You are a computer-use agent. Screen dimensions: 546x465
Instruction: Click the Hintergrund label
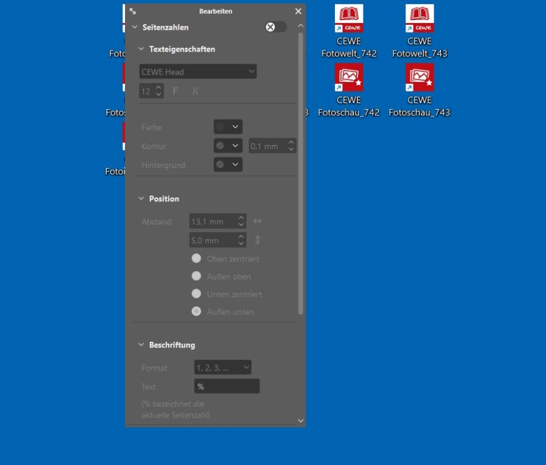point(163,165)
